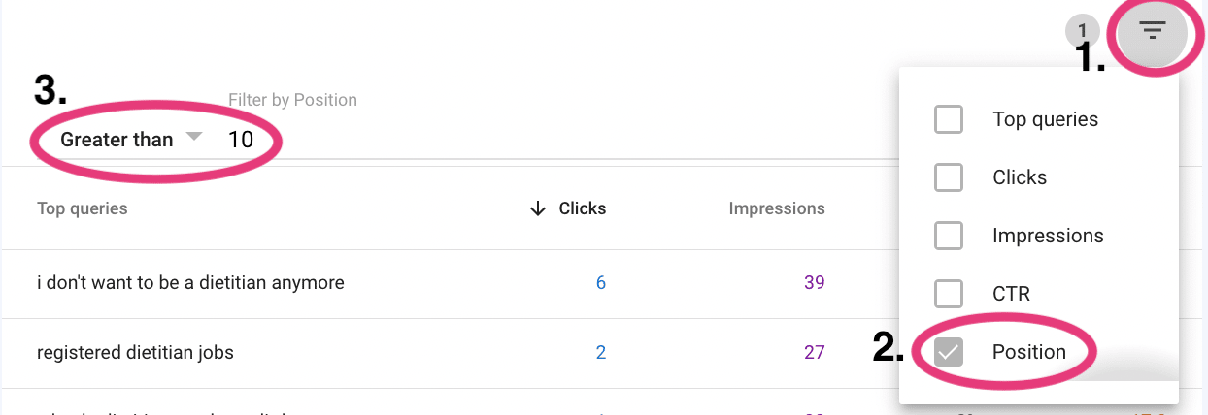Click the Clicks sort arrow
This screenshot has height=415, width=1208.
538,208
